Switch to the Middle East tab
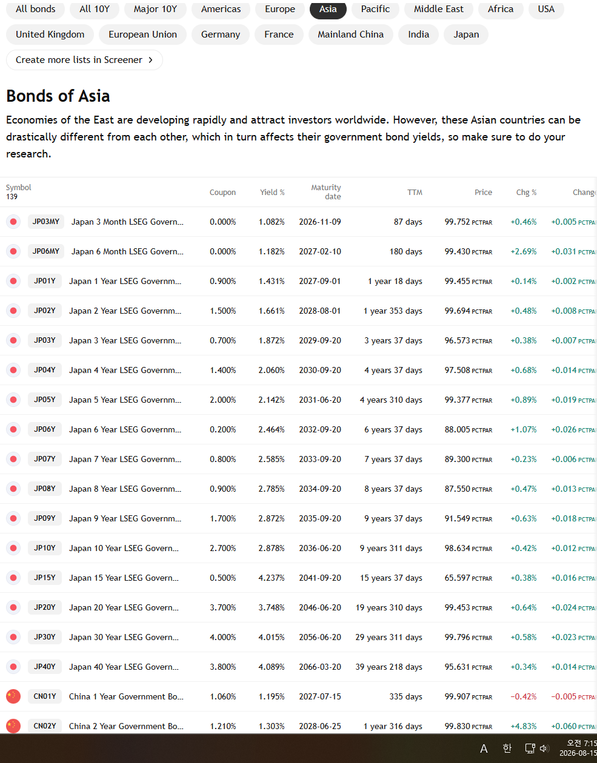 pos(439,9)
